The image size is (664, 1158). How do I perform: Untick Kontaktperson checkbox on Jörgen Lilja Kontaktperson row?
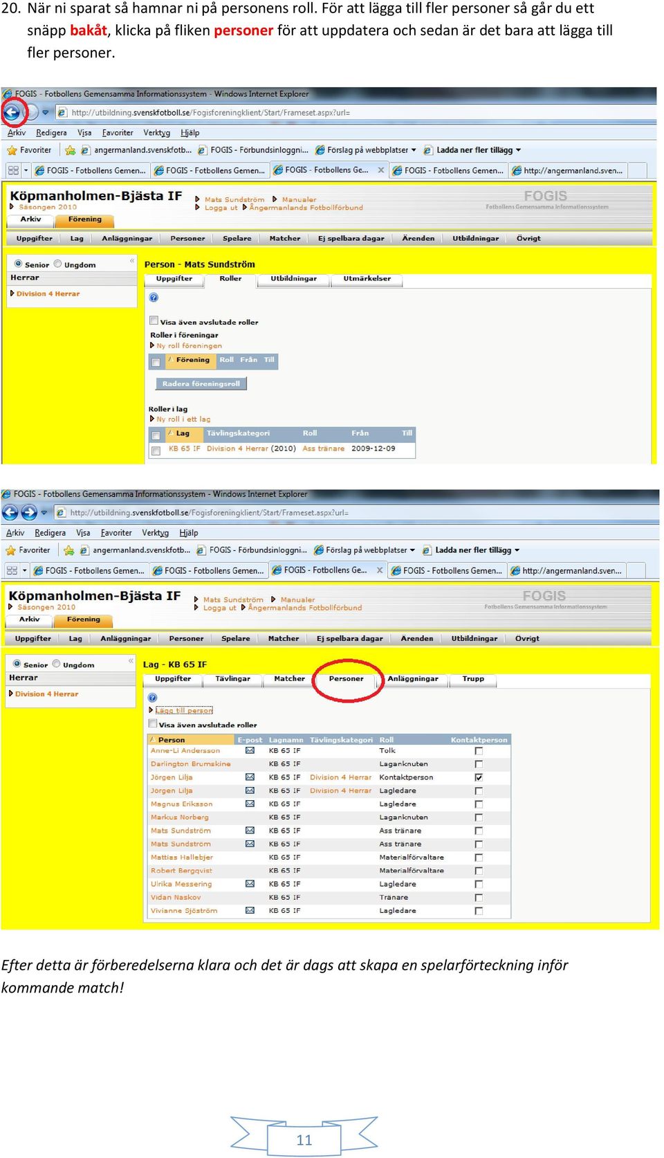[x=479, y=778]
